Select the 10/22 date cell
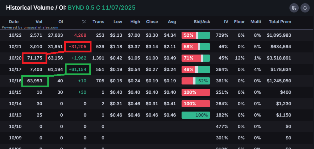This screenshot has height=149, width=314. 15,35
